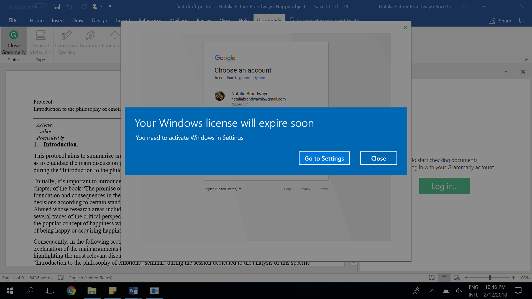The width and height of the screenshot is (532, 299).
Task: Open Google Privacy link
Action: [x=305, y=189]
